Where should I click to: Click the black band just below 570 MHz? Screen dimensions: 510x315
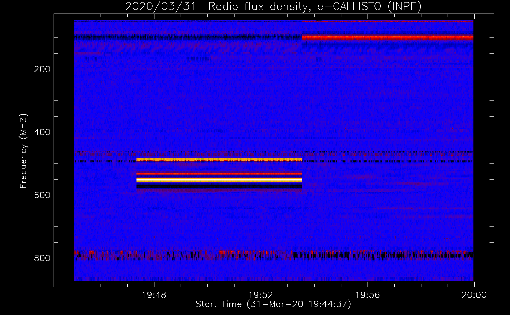pos(219,186)
